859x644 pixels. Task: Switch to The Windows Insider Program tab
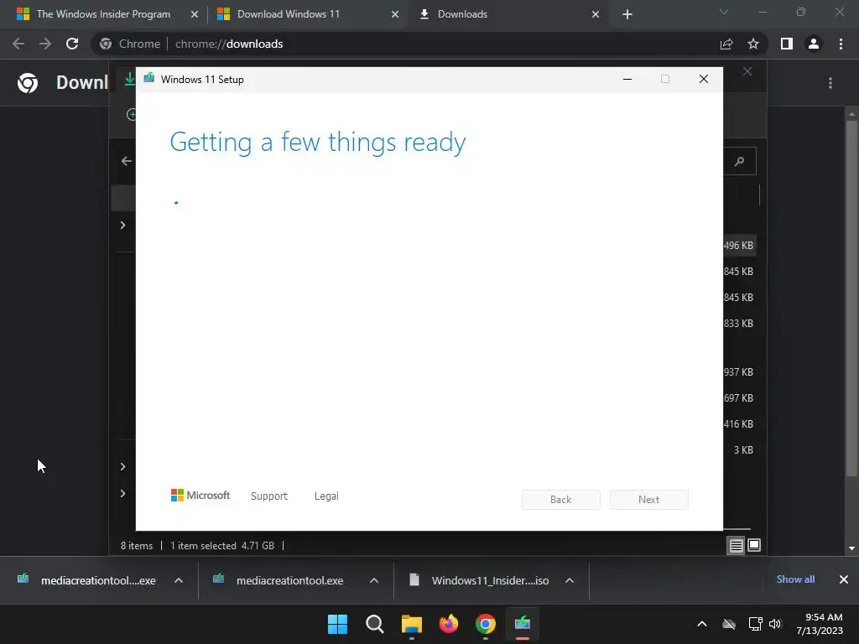[103, 14]
